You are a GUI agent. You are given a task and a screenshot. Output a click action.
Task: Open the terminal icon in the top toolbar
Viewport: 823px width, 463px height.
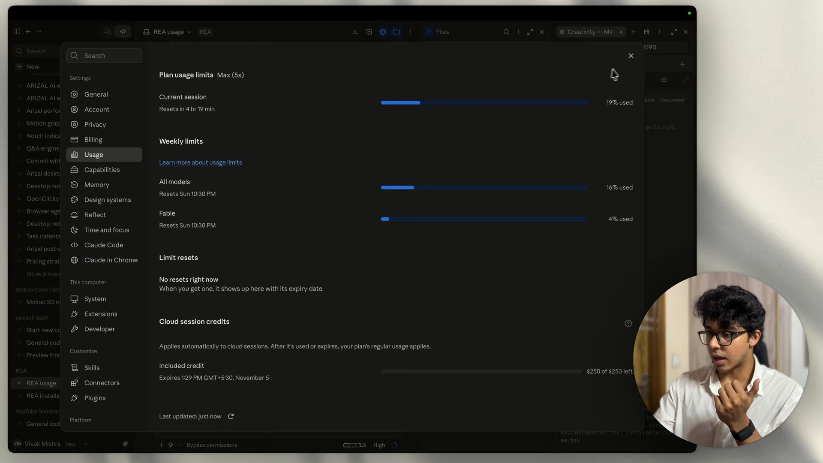(x=355, y=32)
